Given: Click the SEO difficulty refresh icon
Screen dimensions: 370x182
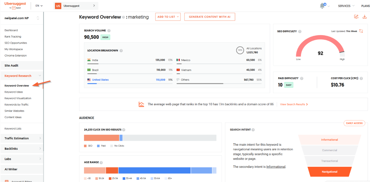Looking at the screenshot, I should click(361, 31).
